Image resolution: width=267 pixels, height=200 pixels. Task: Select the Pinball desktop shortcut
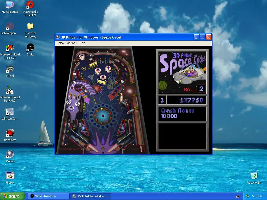(10, 157)
